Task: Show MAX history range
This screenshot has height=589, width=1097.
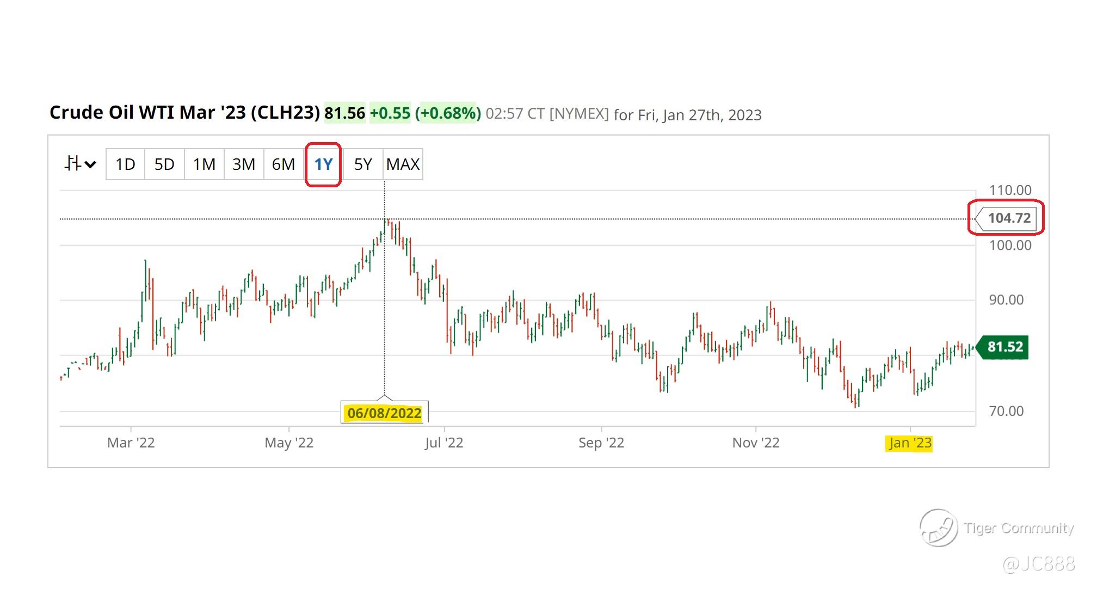Action: [x=403, y=164]
